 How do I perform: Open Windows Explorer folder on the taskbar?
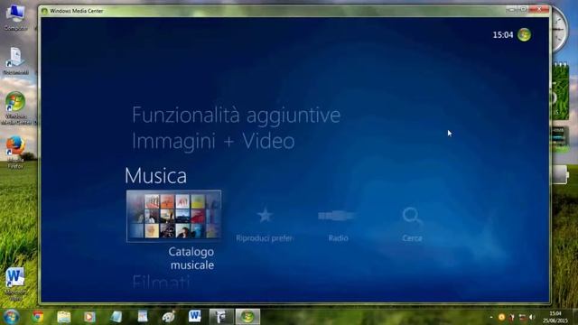(64, 317)
